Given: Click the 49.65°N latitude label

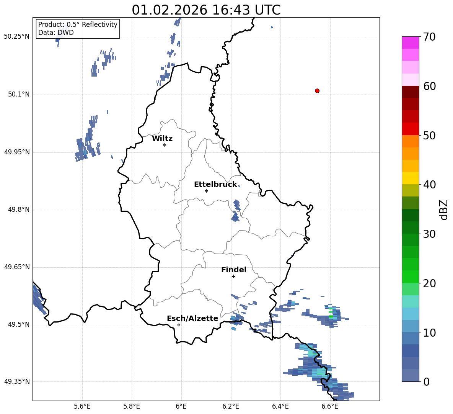Looking at the screenshot, I should point(17,267).
